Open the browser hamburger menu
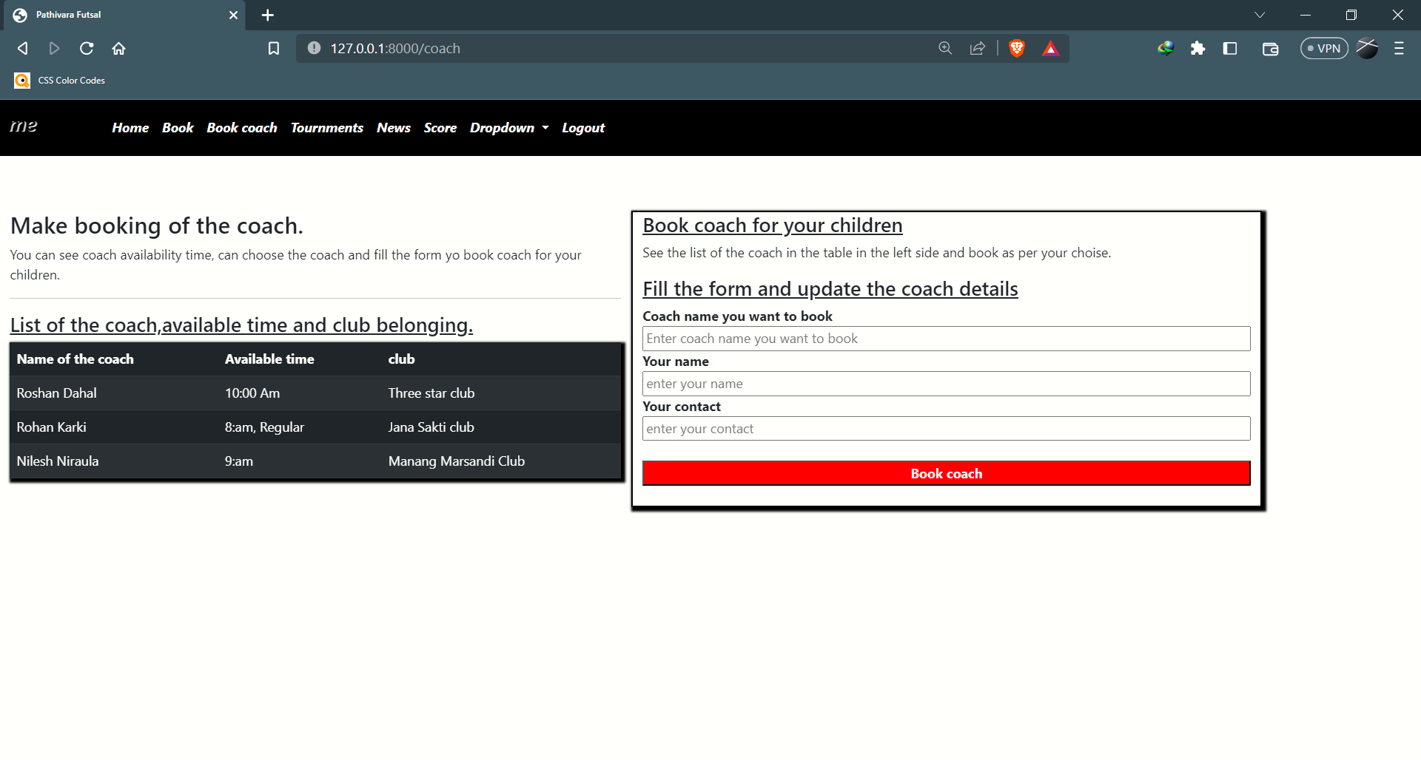The height and width of the screenshot is (760, 1421). click(x=1399, y=49)
